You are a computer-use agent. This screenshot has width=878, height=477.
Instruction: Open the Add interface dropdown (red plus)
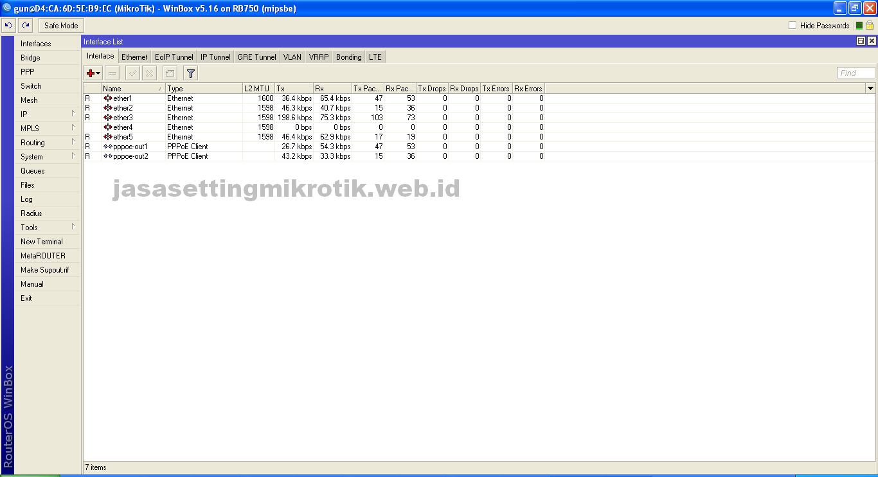(92, 73)
